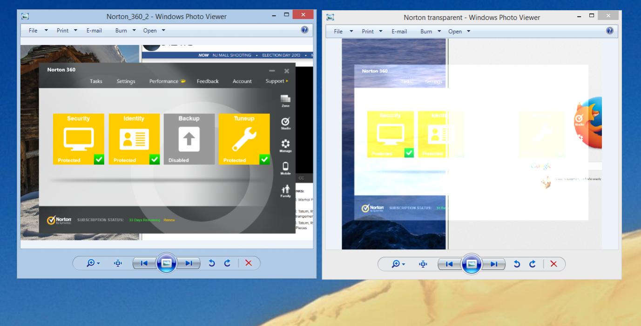Click the Norton_360_2 window title bar icon
This screenshot has height=326, width=641.
(26, 16)
